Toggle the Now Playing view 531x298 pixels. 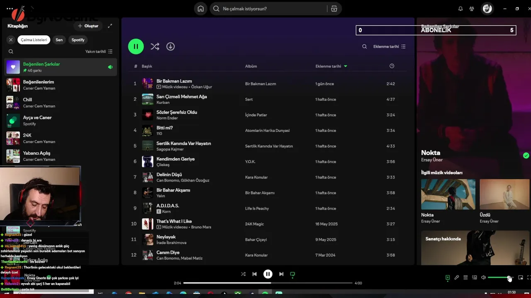click(x=448, y=278)
